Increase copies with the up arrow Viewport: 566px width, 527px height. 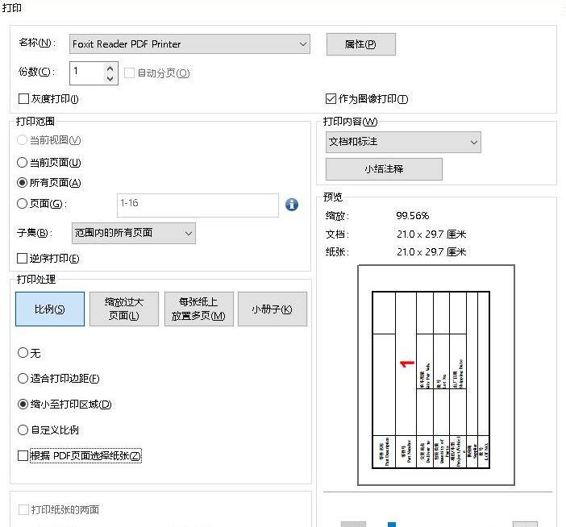click(110, 68)
